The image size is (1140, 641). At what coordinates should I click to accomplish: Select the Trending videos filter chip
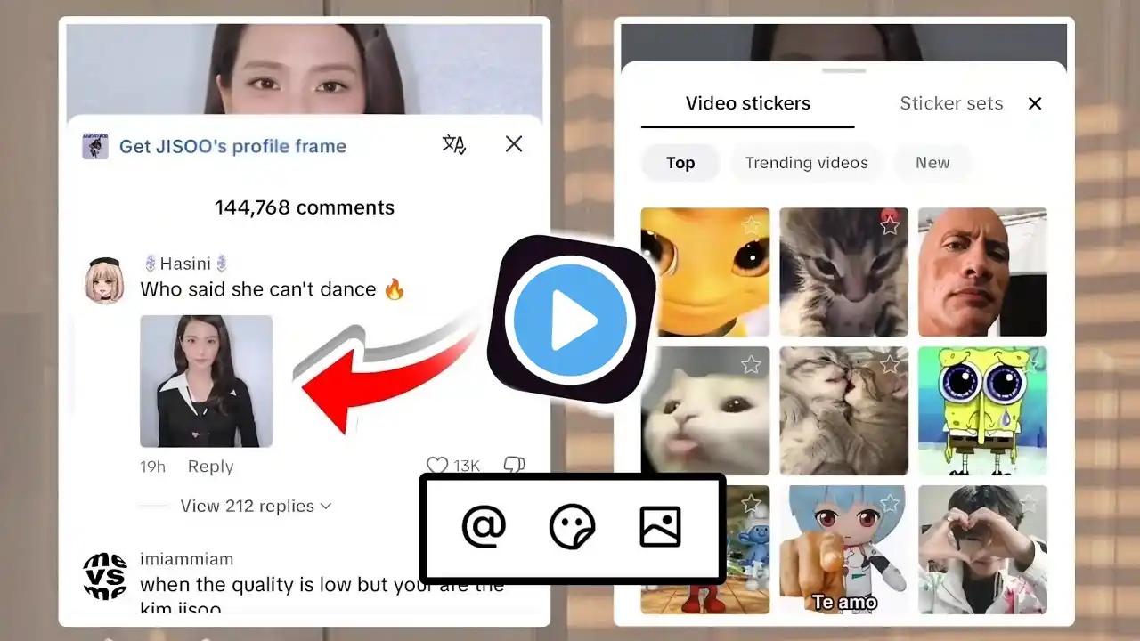tap(807, 163)
